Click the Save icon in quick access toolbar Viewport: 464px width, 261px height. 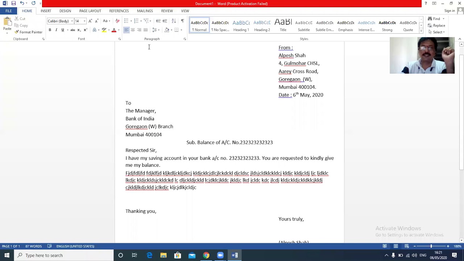(13, 3)
